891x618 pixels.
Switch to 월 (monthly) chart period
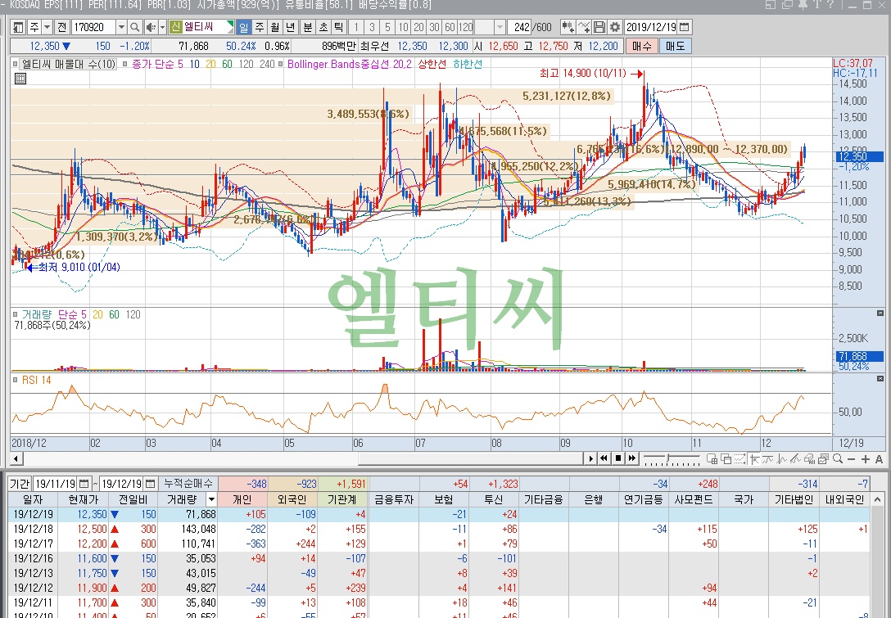[275, 27]
